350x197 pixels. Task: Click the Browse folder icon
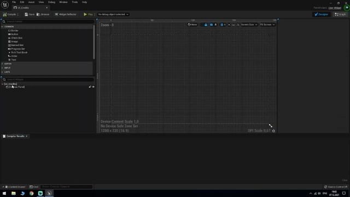click(38, 14)
